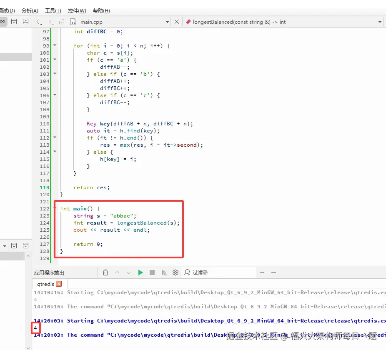
Task: Click the 'int diffBC = 0;' line
Action: (x=98, y=32)
